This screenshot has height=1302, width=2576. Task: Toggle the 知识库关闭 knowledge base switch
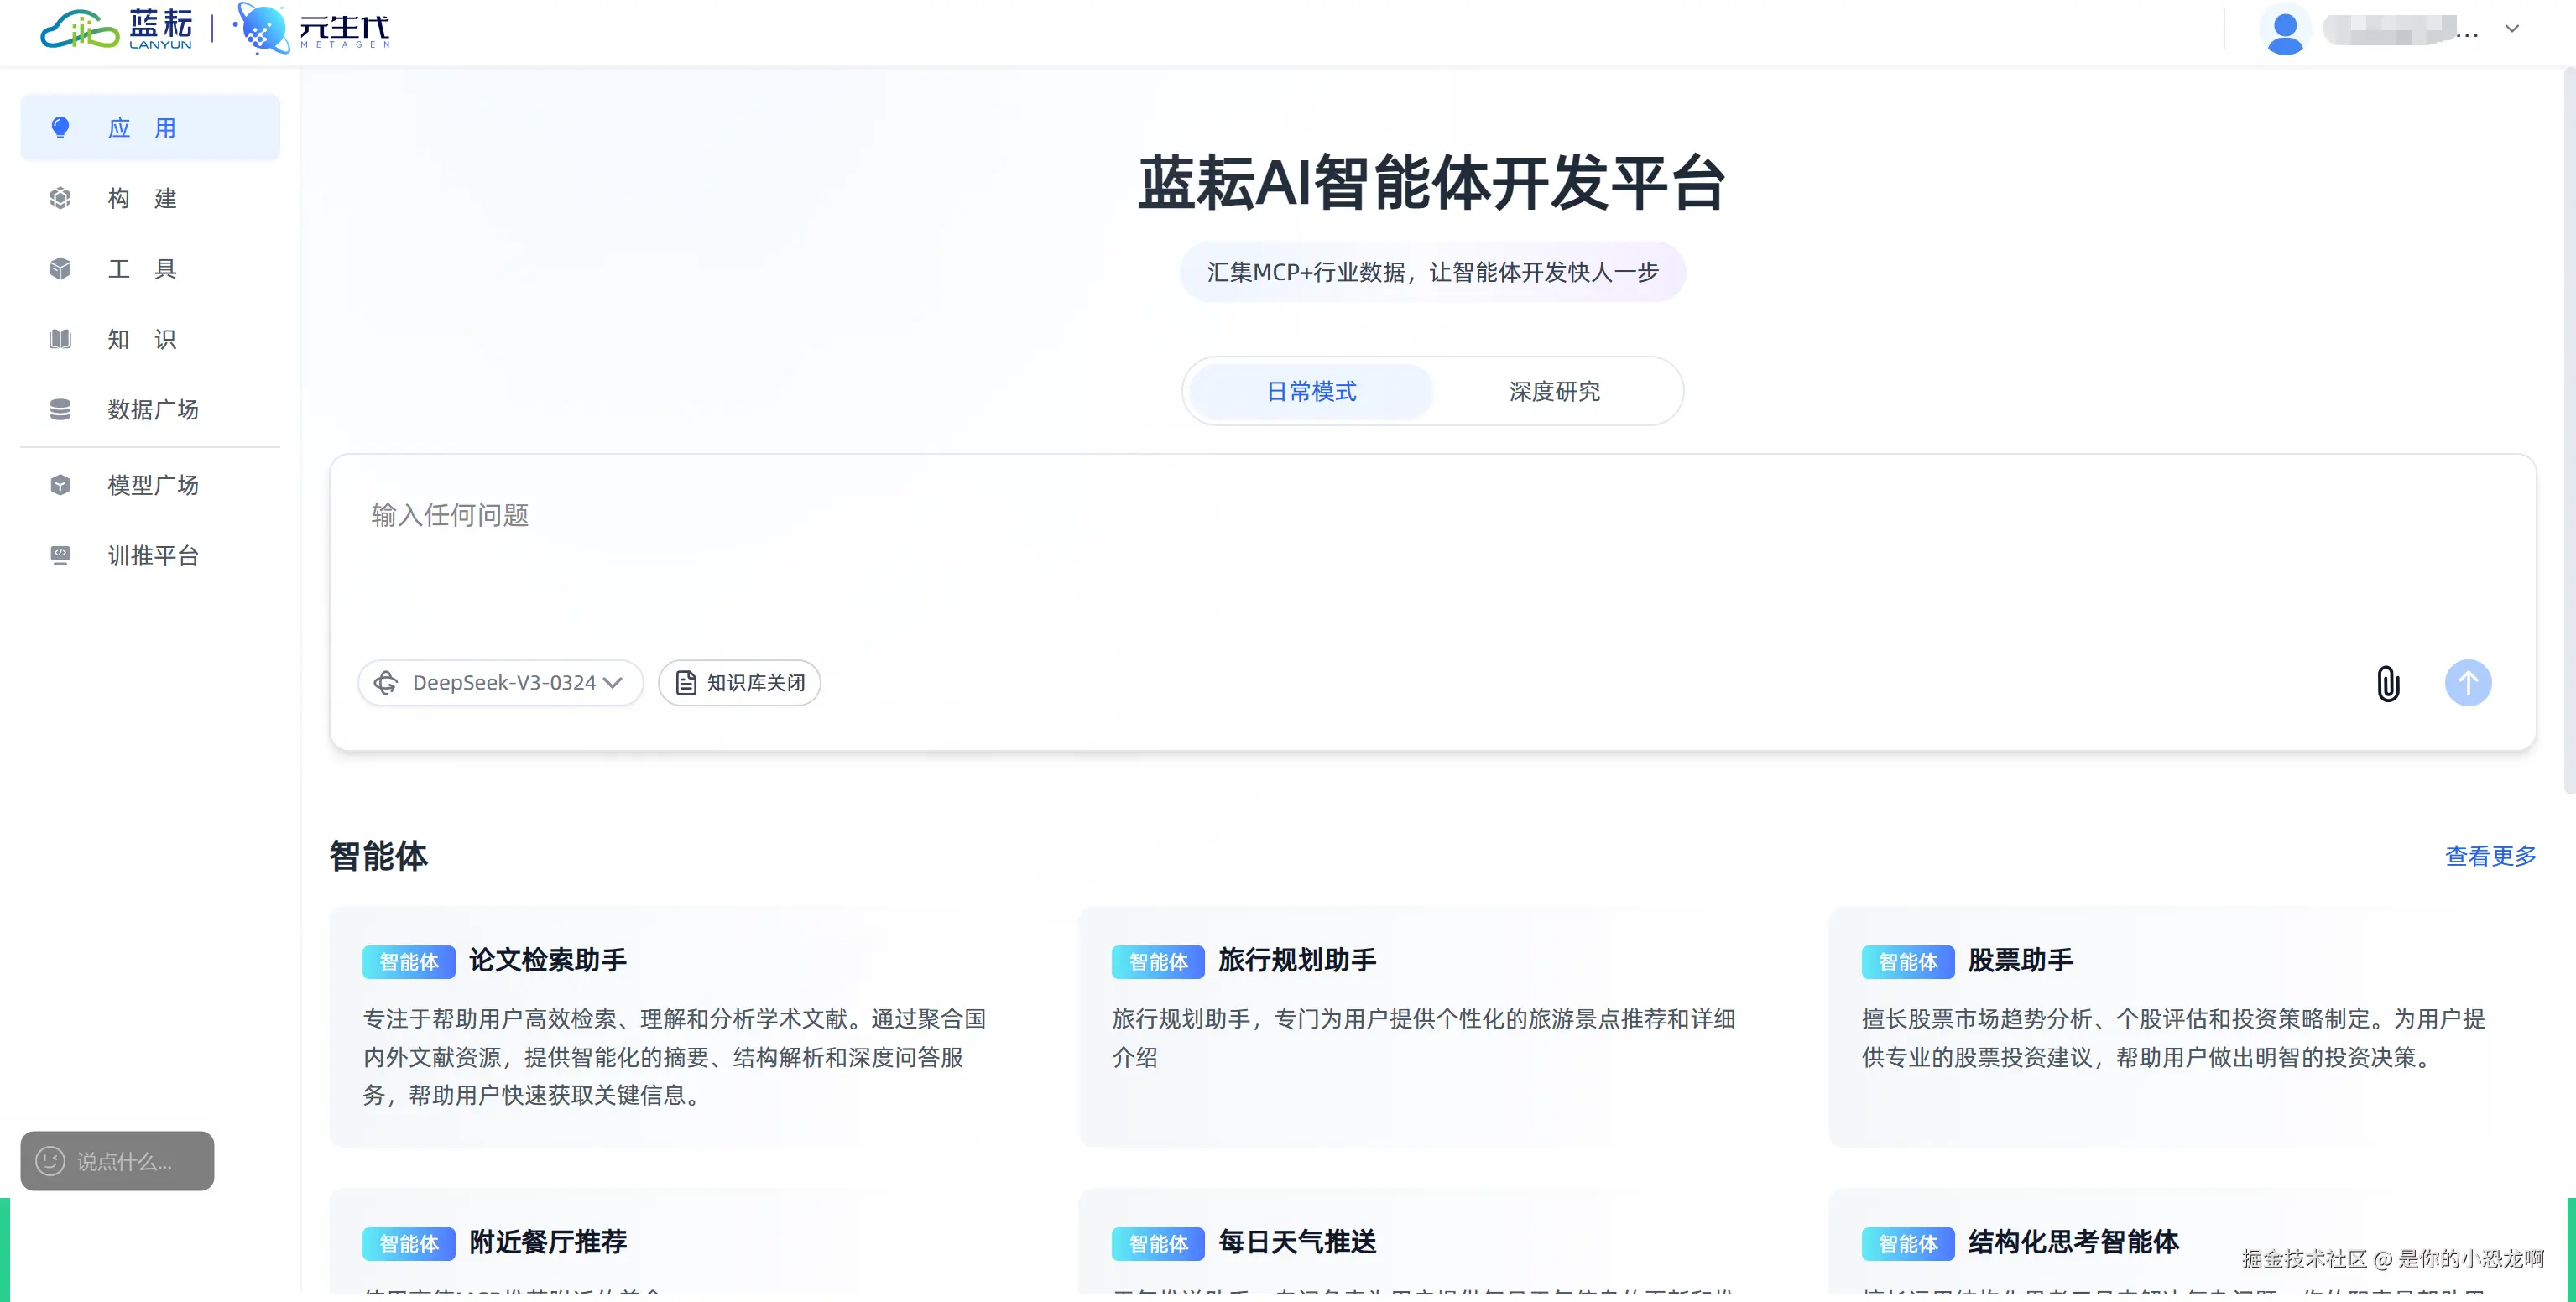click(x=739, y=683)
